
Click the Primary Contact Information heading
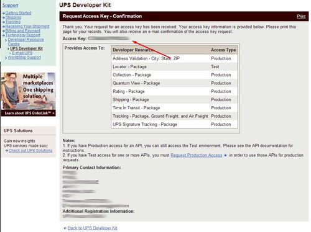[x=91, y=167]
